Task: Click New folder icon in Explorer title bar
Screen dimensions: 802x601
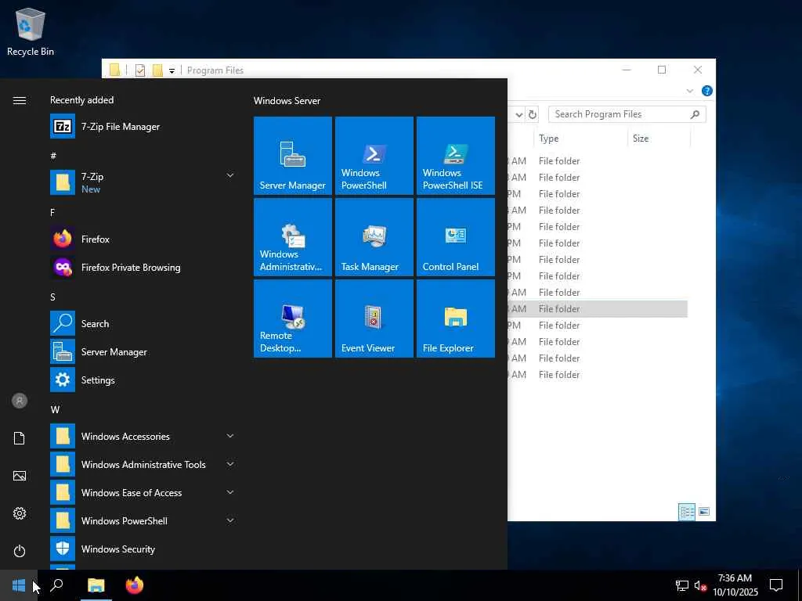Action: (x=157, y=70)
